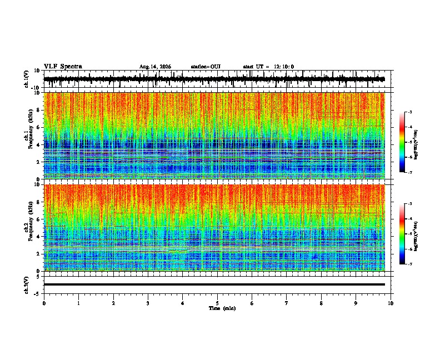The height and width of the screenshot is (340, 440).
Task: Click time axis tick label '6'
Action: [x=252, y=303]
